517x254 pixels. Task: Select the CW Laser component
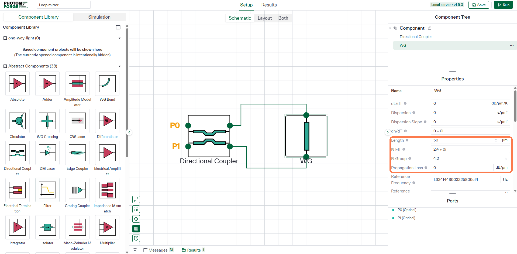(x=77, y=121)
